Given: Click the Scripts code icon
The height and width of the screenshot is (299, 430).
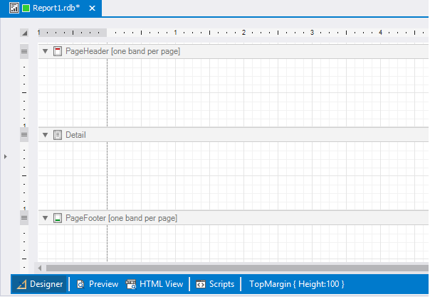Looking at the screenshot, I should (201, 285).
